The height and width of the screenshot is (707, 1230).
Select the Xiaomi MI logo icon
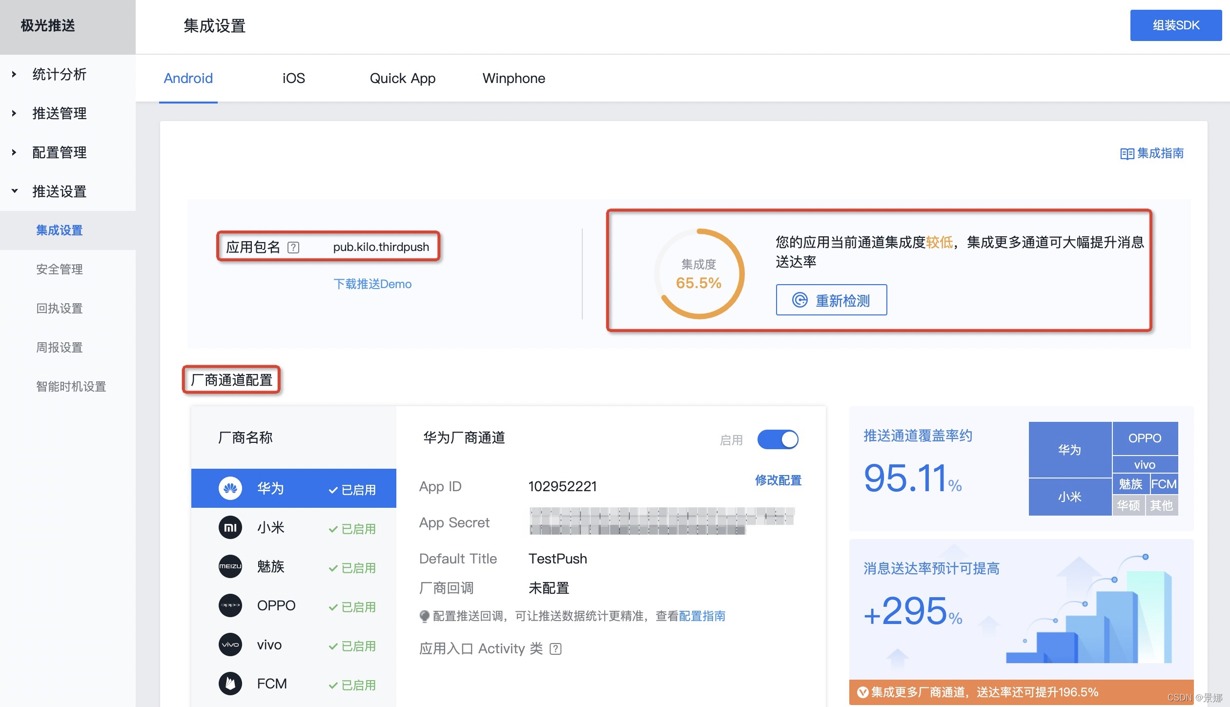click(x=230, y=527)
